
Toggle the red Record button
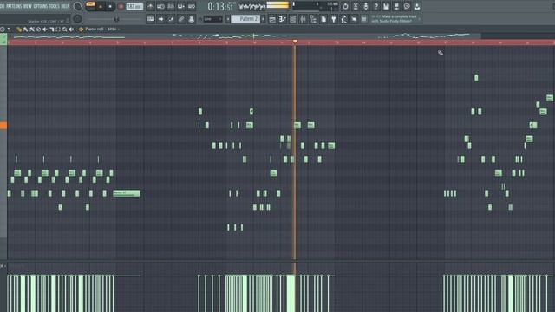[x=121, y=6]
